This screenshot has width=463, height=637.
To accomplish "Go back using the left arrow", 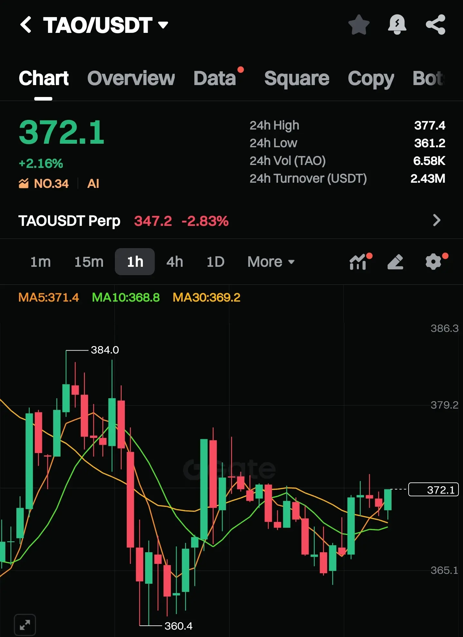I will (x=26, y=25).
